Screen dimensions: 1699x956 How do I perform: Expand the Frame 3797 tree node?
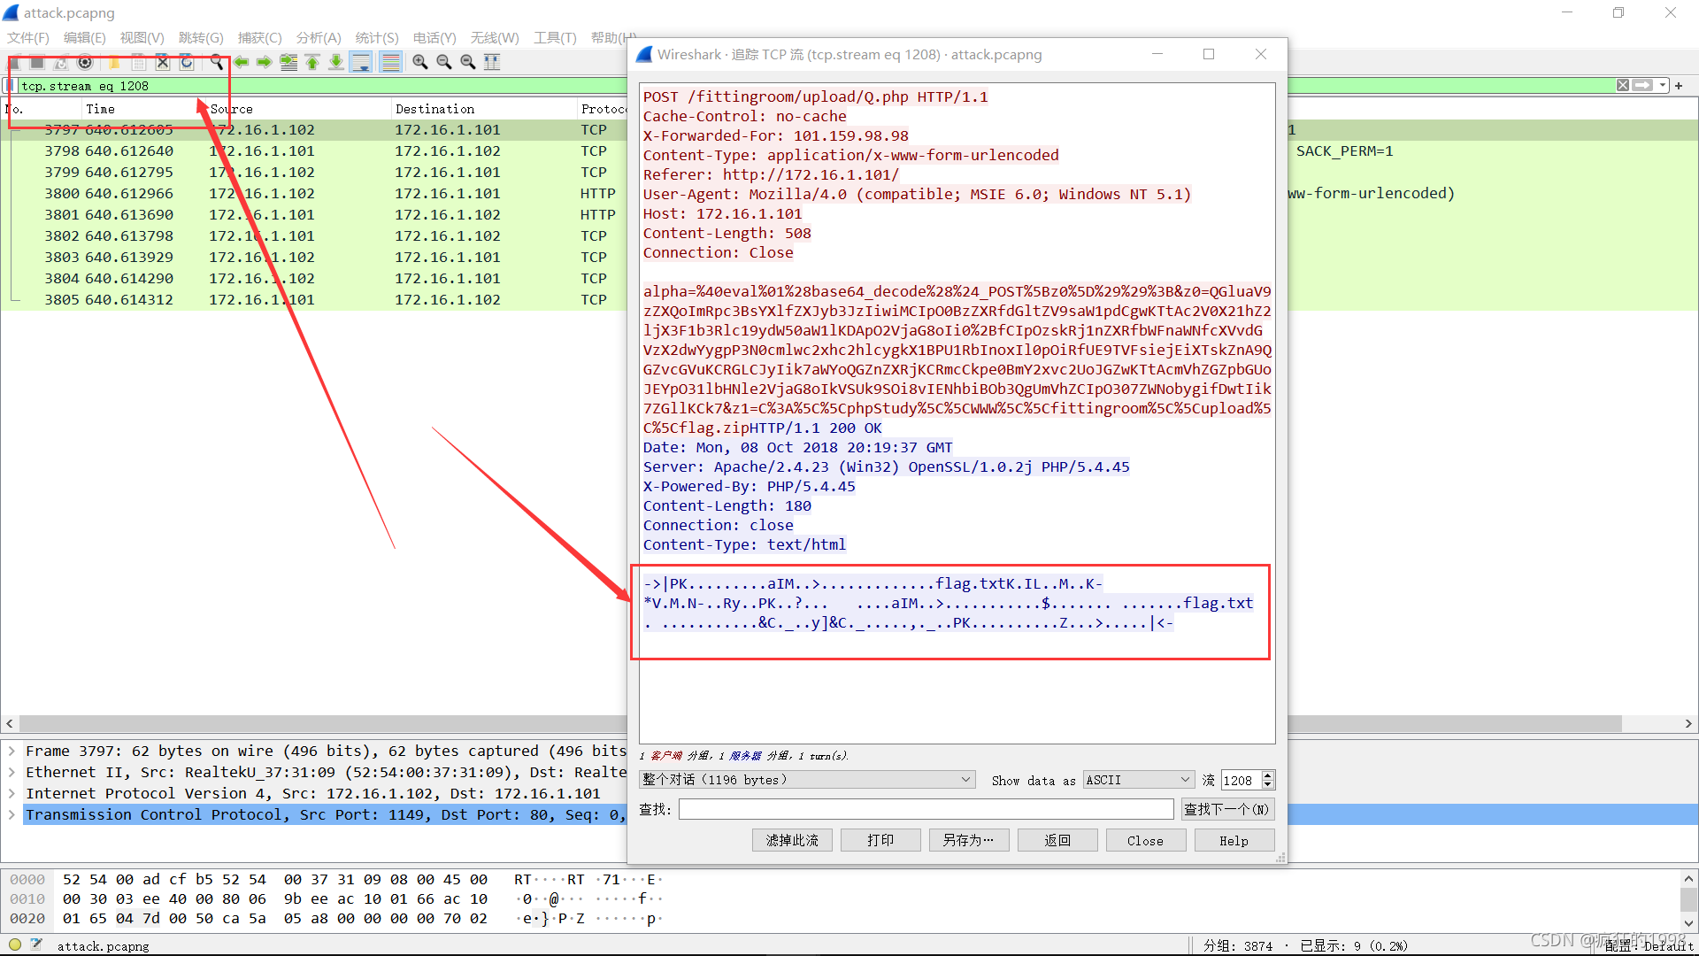[x=12, y=751]
